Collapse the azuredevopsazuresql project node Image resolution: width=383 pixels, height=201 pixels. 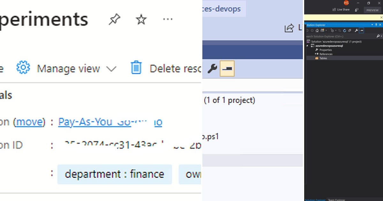(307, 46)
